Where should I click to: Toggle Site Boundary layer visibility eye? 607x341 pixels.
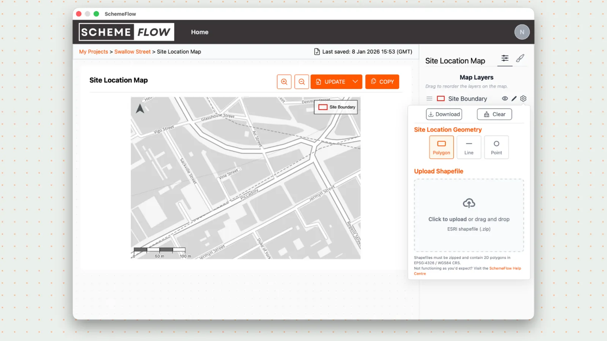[505, 99]
